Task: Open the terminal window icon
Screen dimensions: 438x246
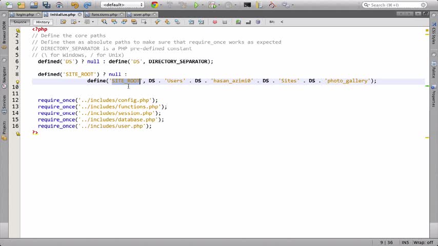Action: pos(247,5)
